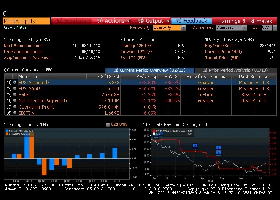Open the Periodicity dropdown arrow
This screenshot has width=280, height=200.
(183, 28)
